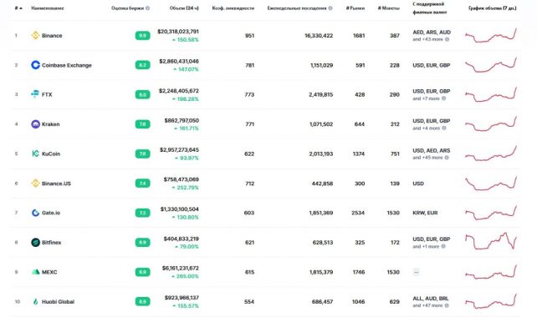Sort by markets count column header
This screenshot has height=317, width=537.
point(355,8)
